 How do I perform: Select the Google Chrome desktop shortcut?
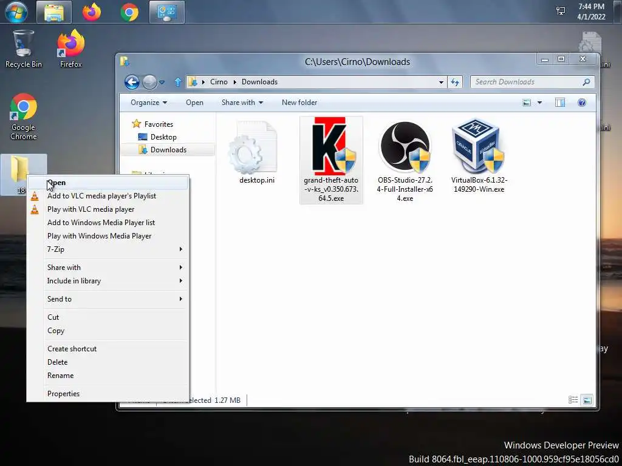(24, 116)
